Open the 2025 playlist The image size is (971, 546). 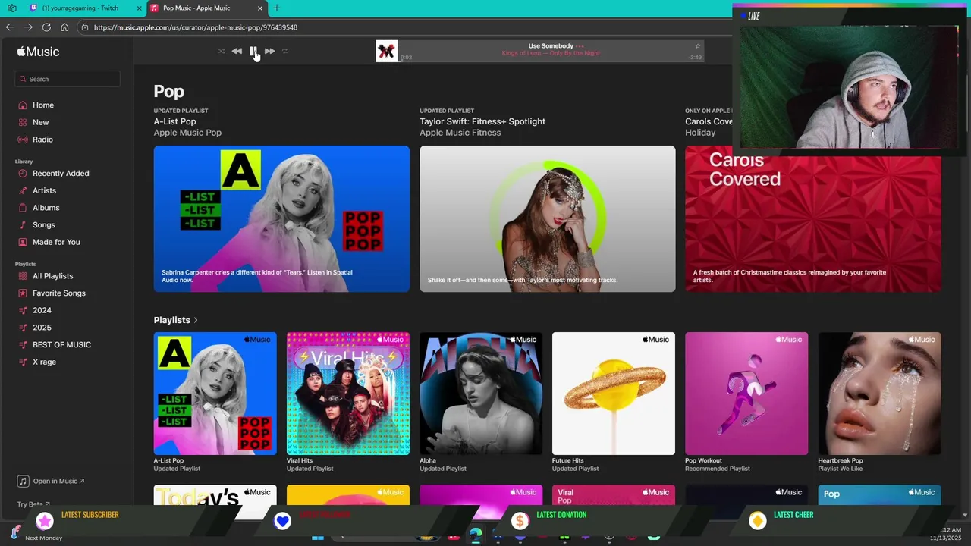coord(42,328)
